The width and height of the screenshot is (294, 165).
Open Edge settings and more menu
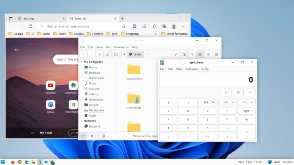coord(184,26)
